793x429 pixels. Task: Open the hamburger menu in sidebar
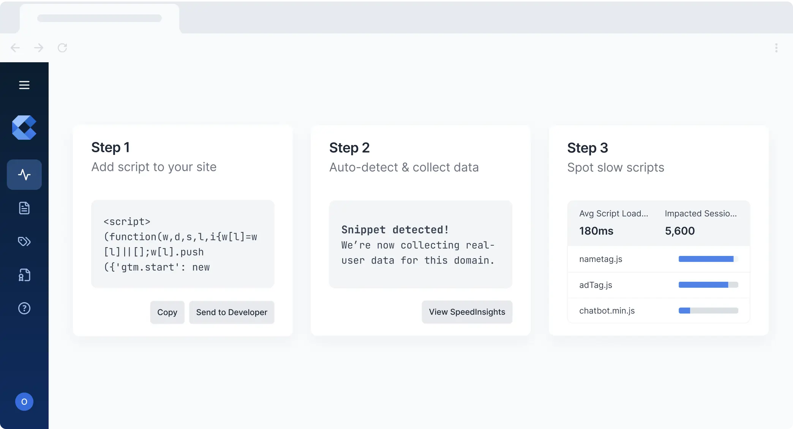tap(24, 85)
